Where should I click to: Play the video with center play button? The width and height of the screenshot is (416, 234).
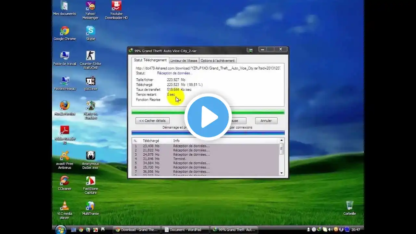coord(208,117)
